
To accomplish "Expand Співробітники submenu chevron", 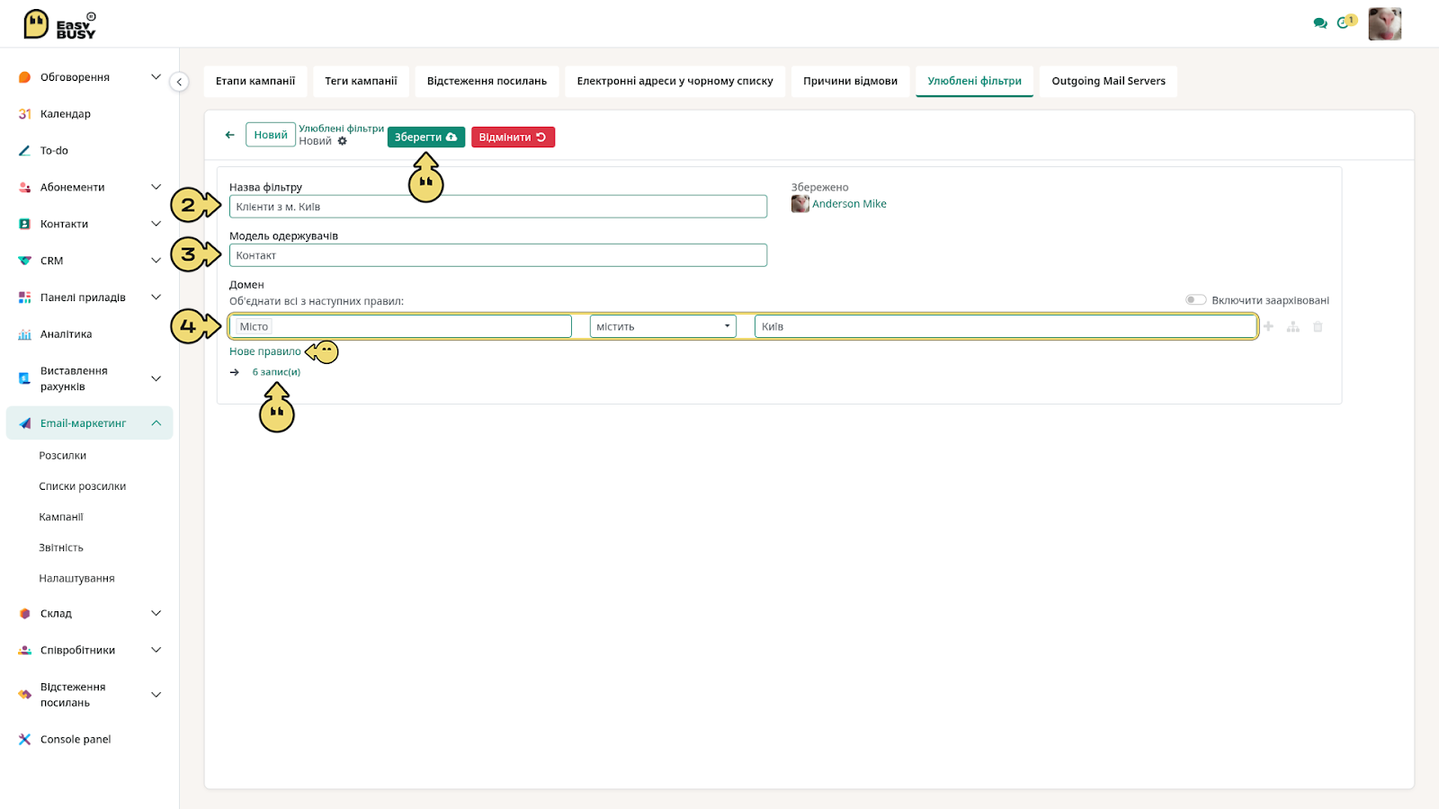I will pyautogui.click(x=156, y=651).
